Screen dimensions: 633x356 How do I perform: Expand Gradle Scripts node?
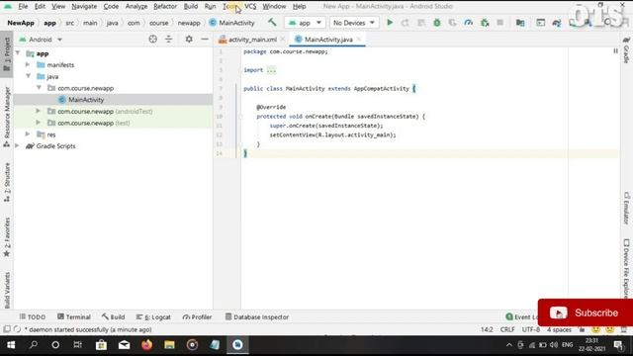pos(17,145)
